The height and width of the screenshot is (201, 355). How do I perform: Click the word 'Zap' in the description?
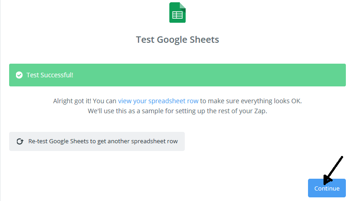261,111
